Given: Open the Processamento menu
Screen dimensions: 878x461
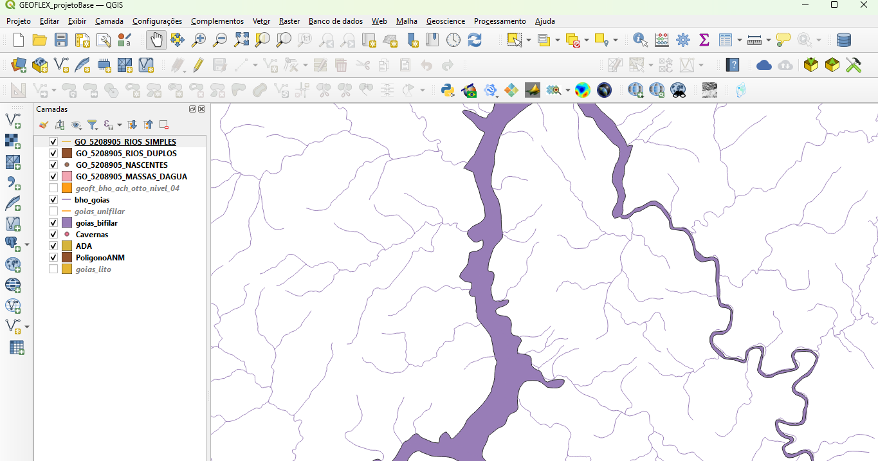Looking at the screenshot, I should pos(499,21).
